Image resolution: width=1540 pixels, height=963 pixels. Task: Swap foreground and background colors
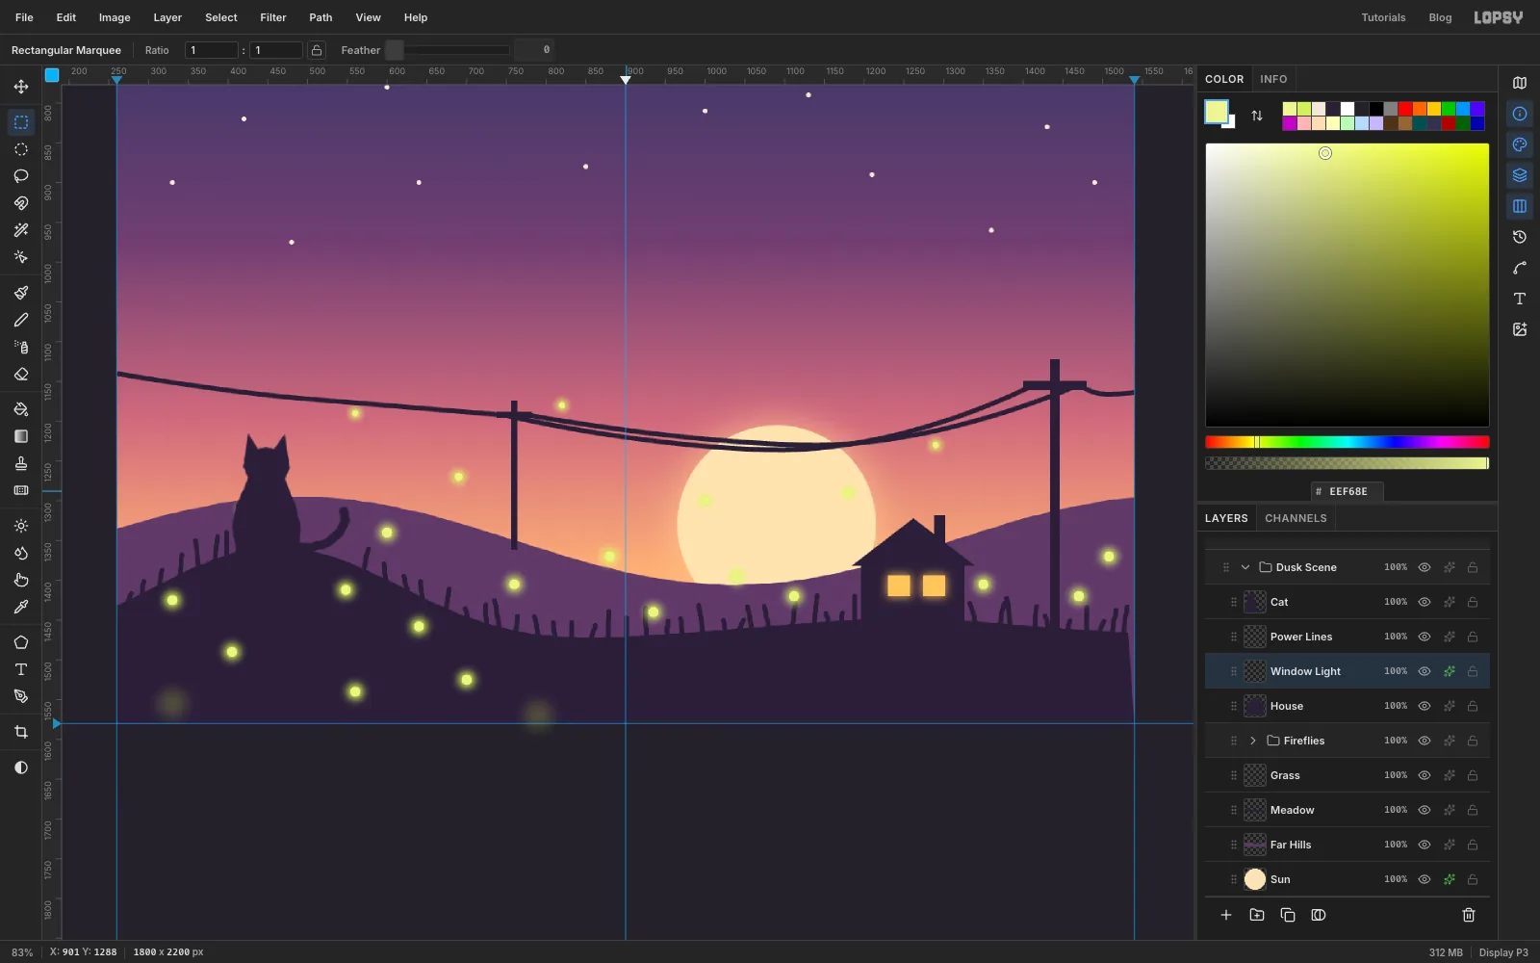pos(1257,116)
